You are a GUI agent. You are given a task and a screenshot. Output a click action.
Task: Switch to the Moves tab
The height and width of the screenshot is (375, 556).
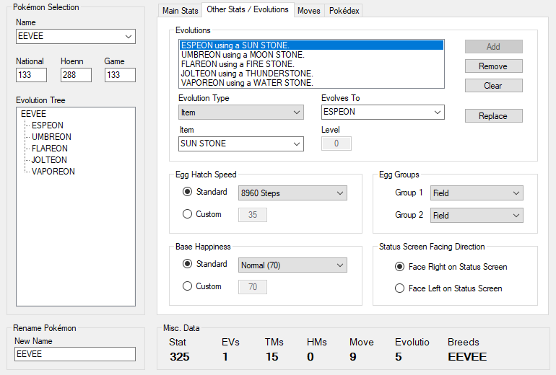[309, 11]
